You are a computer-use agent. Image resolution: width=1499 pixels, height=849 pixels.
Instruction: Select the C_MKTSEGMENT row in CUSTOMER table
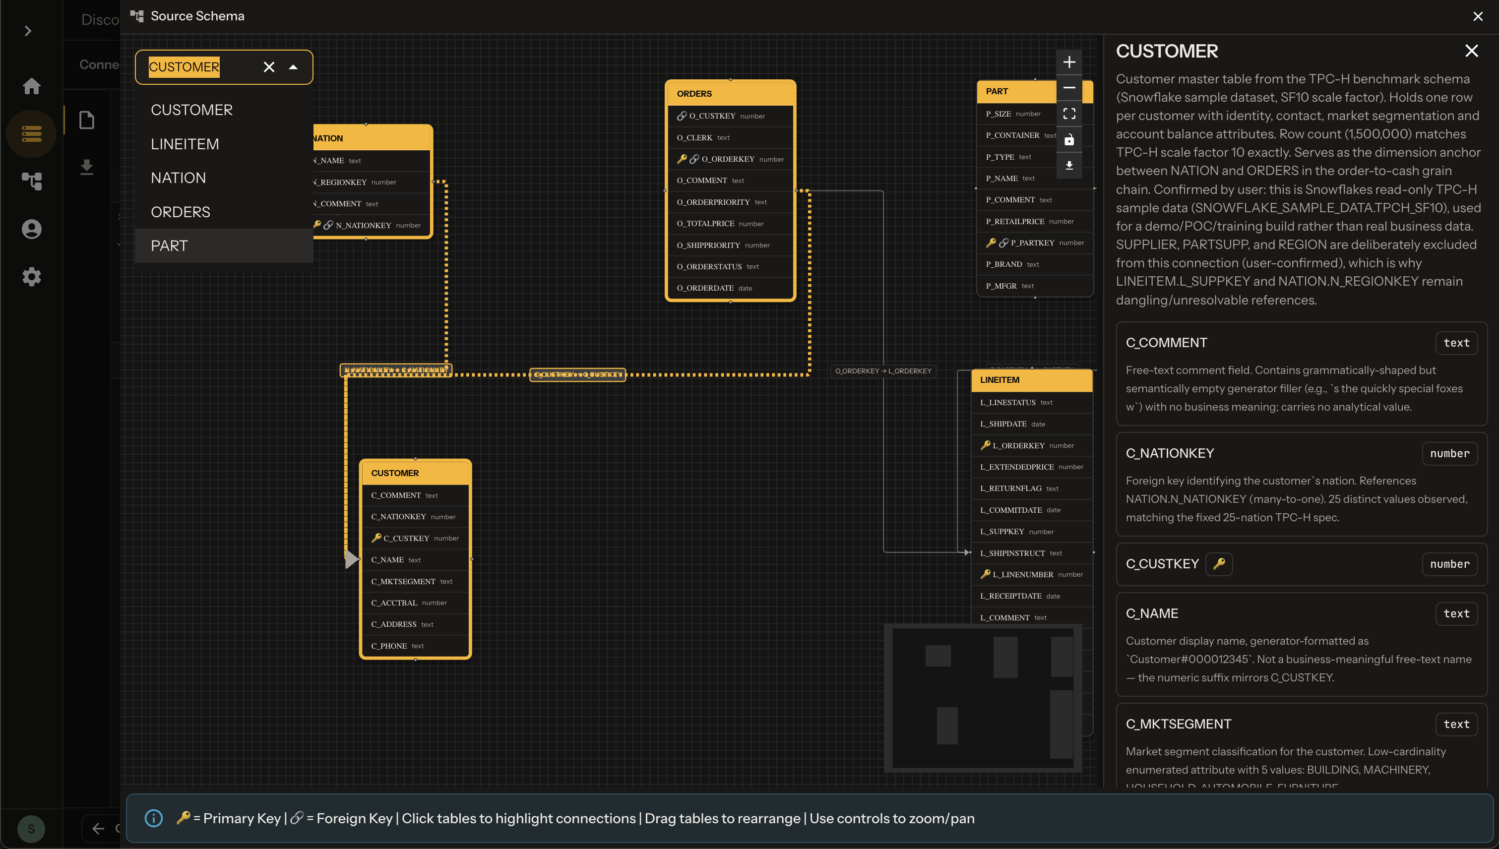click(x=415, y=581)
